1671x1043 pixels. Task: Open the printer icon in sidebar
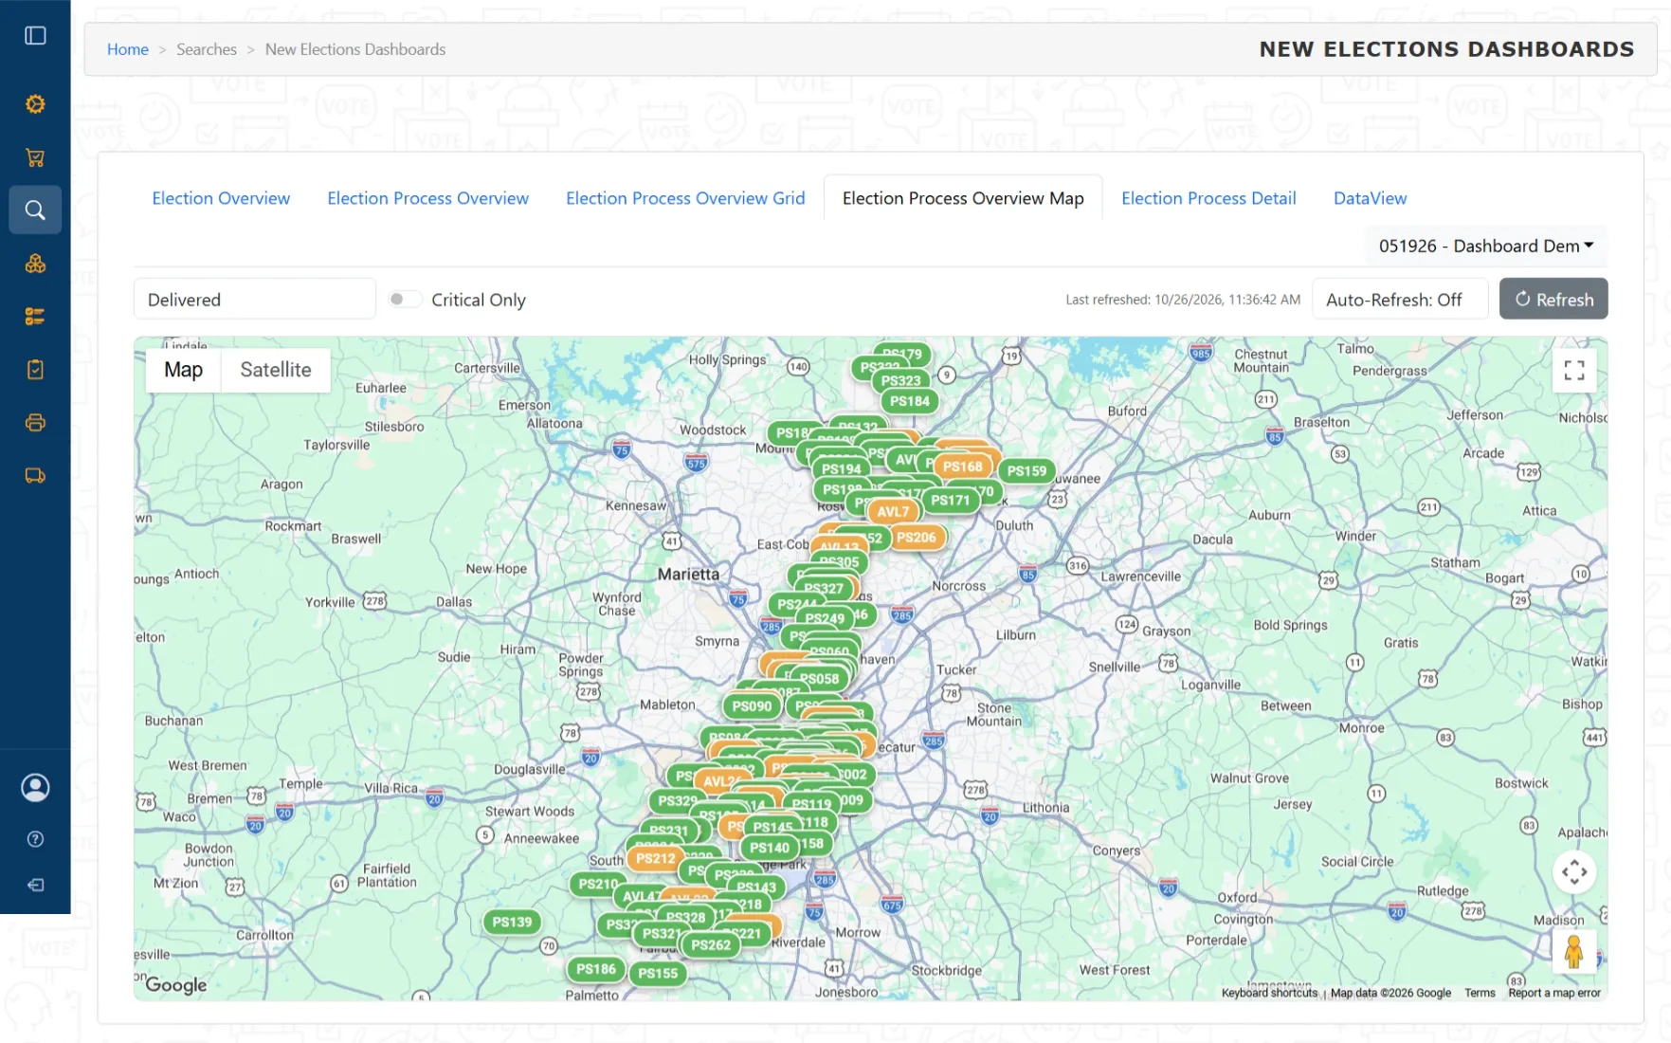pos(35,423)
